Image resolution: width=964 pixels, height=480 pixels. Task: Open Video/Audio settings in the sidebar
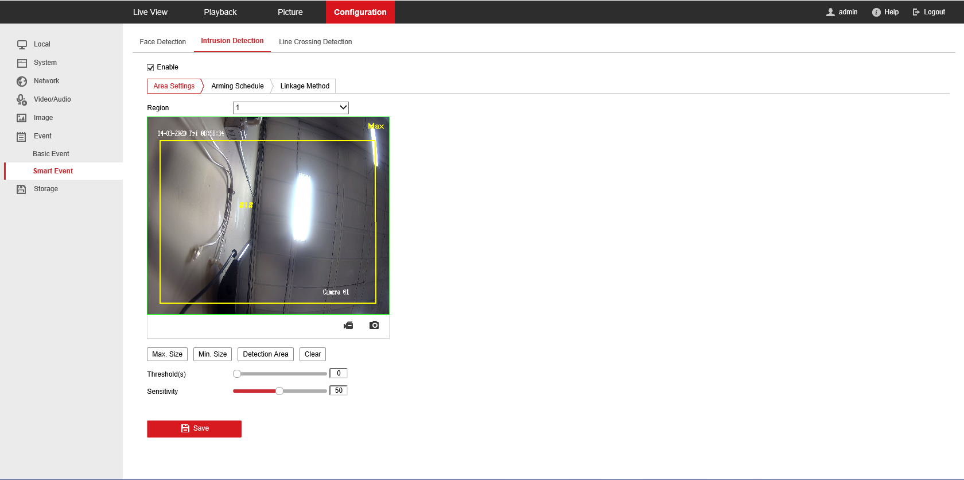[52, 99]
